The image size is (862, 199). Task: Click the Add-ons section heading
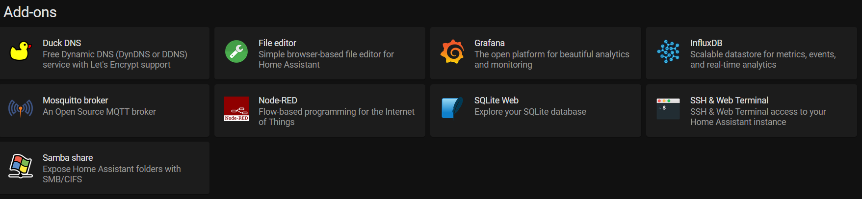[x=30, y=12]
